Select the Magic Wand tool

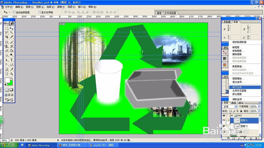[11, 32]
